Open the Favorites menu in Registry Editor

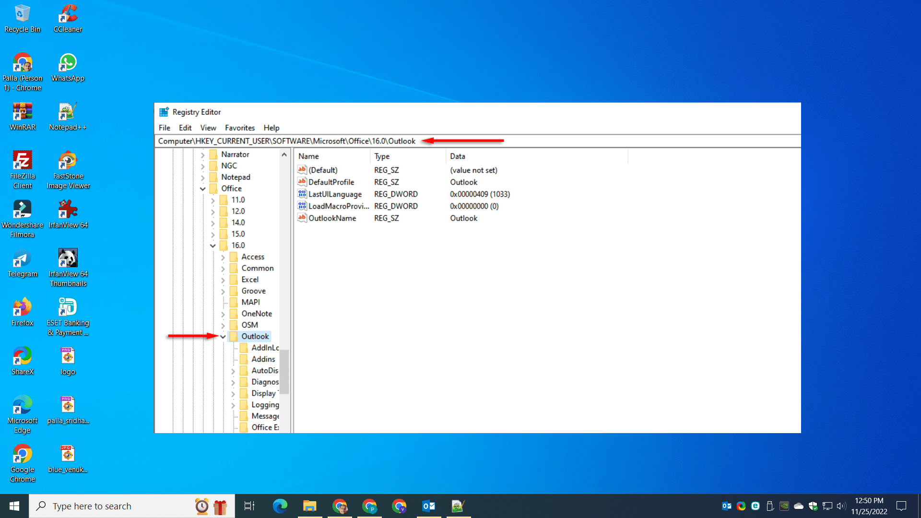[x=240, y=128]
